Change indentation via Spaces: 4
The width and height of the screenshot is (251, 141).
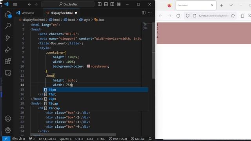click(x=65, y=139)
